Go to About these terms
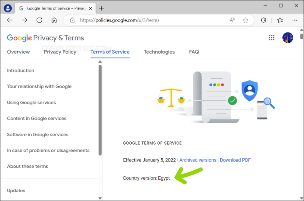The width and height of the screenshot is (304, 201). tap(28, 166)
